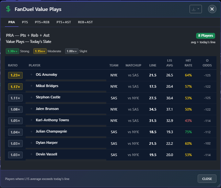Click the 1.05x ratio badge
The image size is (221, 188).
pyautogui.click(x=15, y=121)
